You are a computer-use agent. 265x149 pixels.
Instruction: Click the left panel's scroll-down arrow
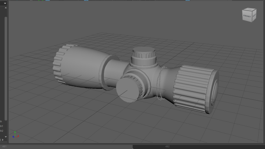pos(5,136)
